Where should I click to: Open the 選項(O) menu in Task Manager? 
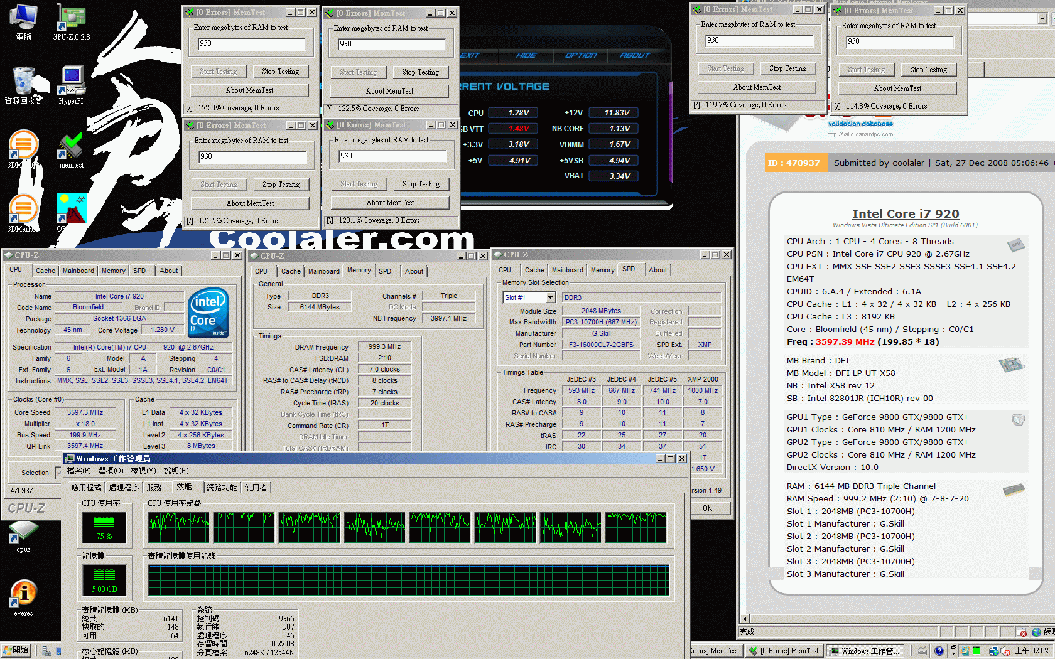(111, 471)
